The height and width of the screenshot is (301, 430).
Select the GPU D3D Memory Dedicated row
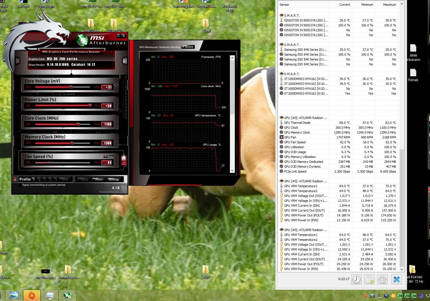coord(338,162)
